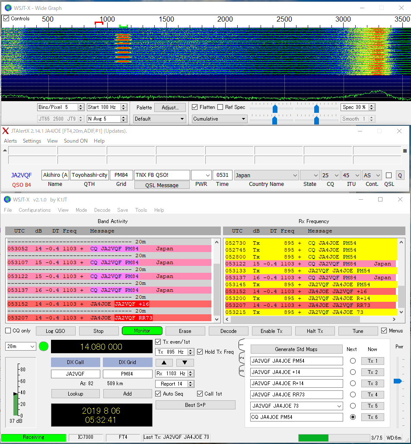Select the Next radio button for Tx 1
This screenshot has height=444, width=411.
tap(353, 361)
